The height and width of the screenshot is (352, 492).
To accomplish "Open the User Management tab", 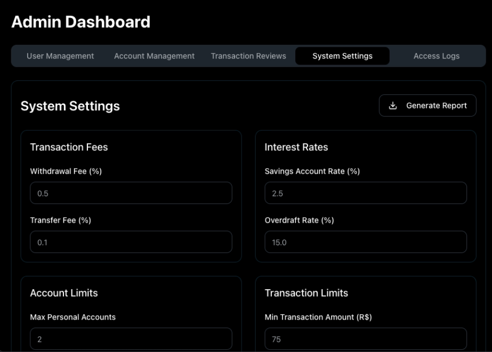I will point(60,56).
